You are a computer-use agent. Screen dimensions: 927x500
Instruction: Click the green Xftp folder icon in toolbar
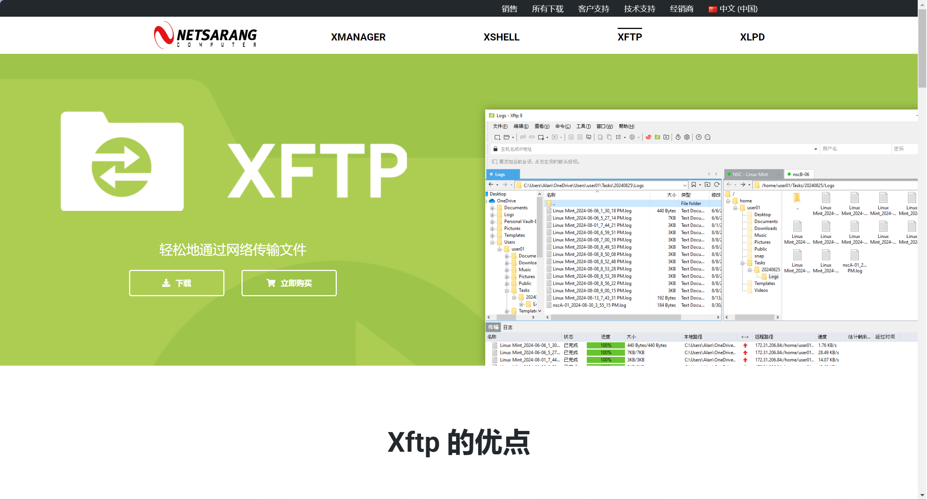[657, 137]
